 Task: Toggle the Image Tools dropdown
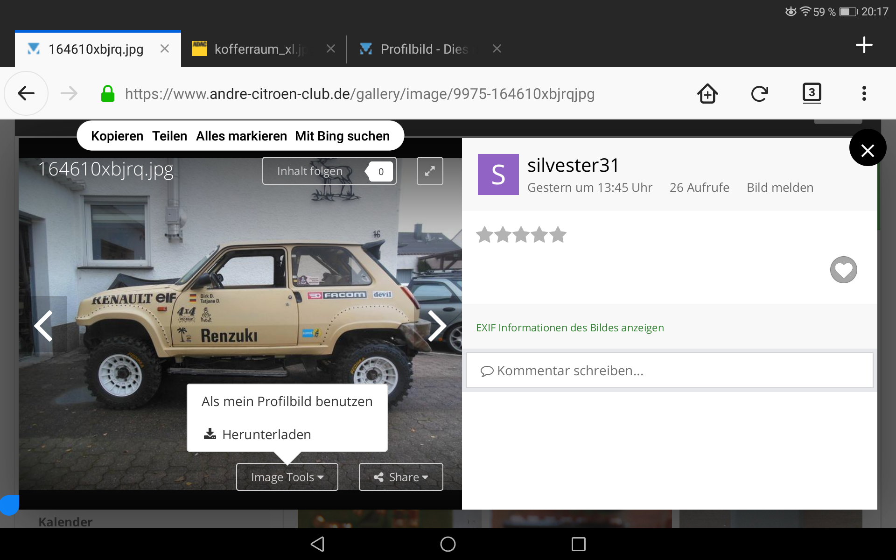(x=287, y=477)
